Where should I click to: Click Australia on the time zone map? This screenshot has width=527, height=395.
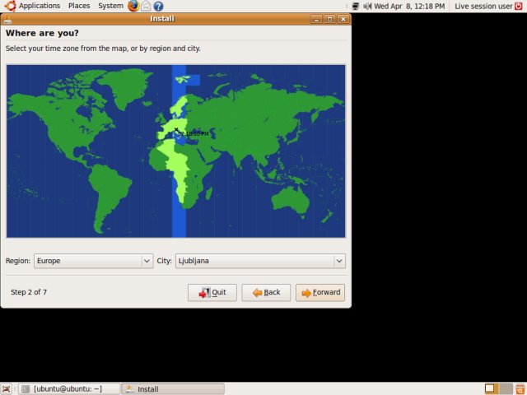tap(291, 201)
